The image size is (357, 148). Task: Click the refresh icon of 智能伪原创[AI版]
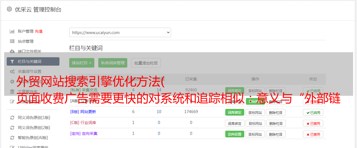coord(12,138)
